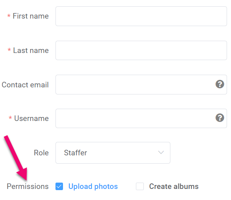Focus the Last name text field
This screenshot has width=231, height=200.
[x=141, y=51]
